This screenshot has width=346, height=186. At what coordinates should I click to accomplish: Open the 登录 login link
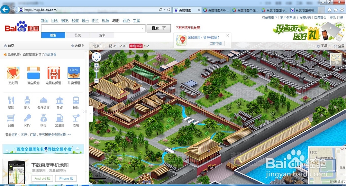tap(333, 18)
